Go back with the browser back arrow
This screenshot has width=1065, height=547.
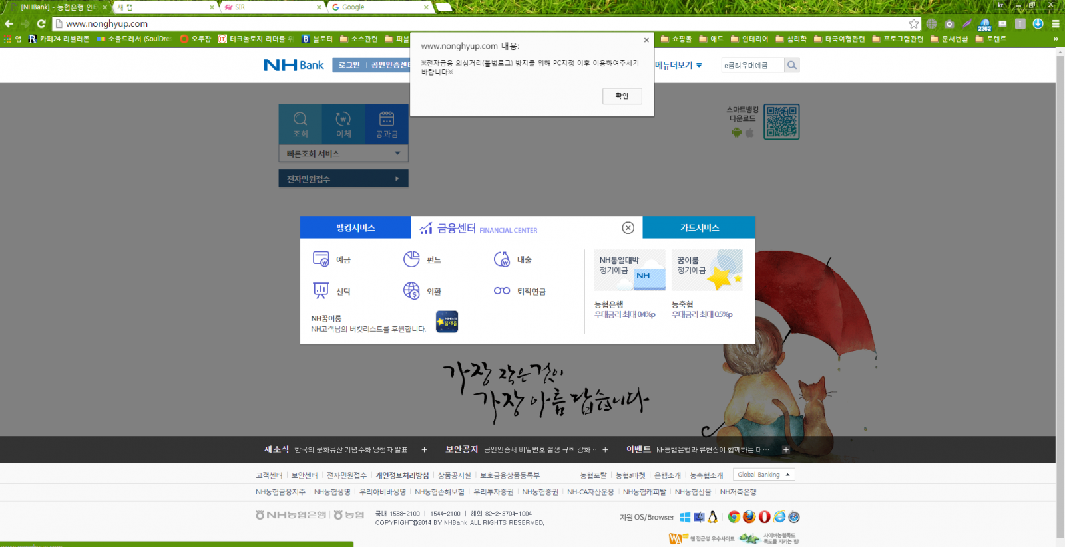pos(9,23)
